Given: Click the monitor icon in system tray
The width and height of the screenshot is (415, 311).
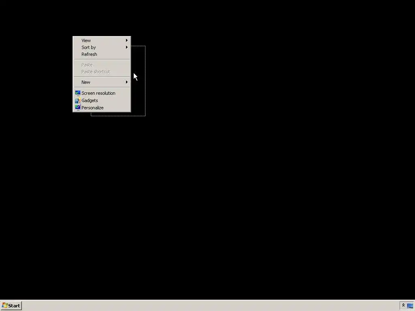Looking at the screenshot, I should click(x=410, y=306).
